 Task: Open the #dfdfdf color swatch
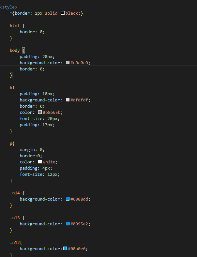coord(68,100)
